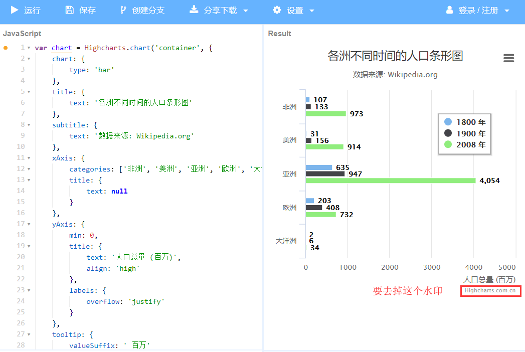Image resolution: width=525 pixels, height=352 pixels.
Task: Click the 欧洲 category axis label
Action: [x=290, y=208]
